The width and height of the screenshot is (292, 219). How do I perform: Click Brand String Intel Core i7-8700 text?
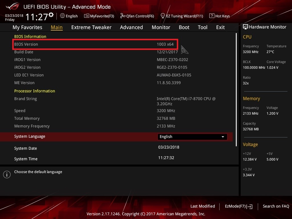186,101
